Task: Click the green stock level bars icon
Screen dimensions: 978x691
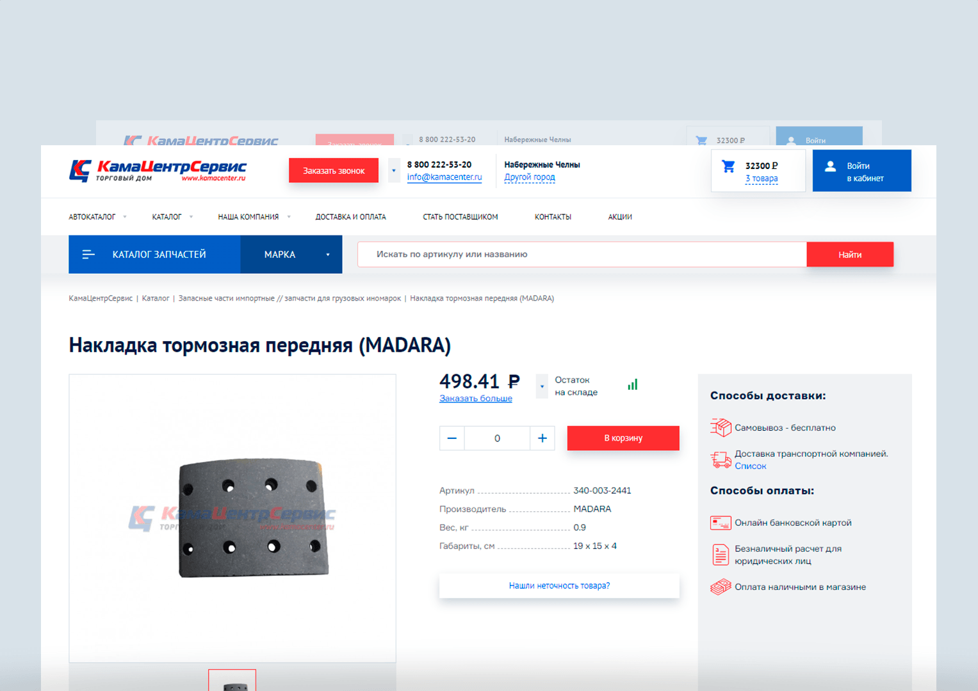Action: [633, 384]
